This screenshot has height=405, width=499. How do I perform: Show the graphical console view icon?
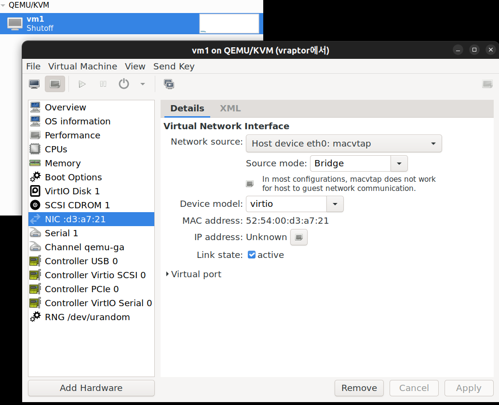[34, 84]
